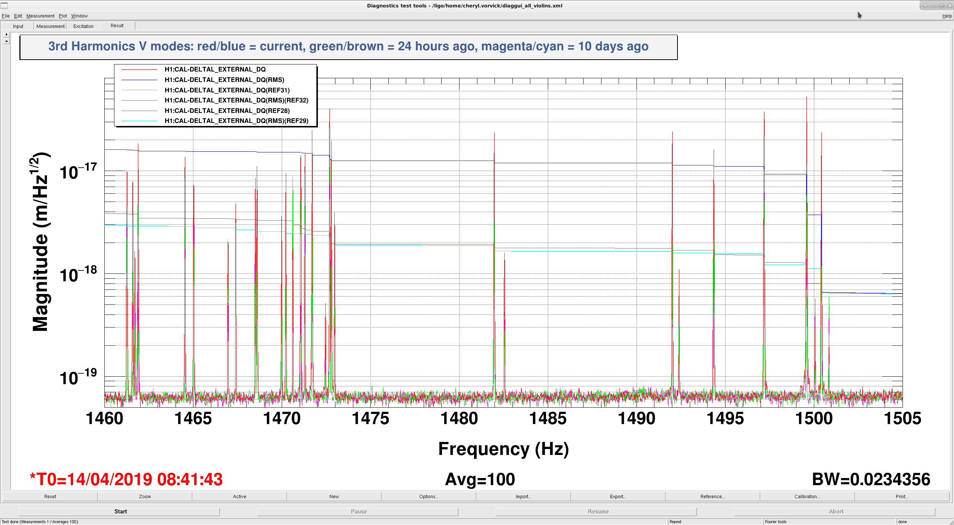Open the window menu icon in title bar
This screenshot has height=525, width=954.
(x=4, y=6)
